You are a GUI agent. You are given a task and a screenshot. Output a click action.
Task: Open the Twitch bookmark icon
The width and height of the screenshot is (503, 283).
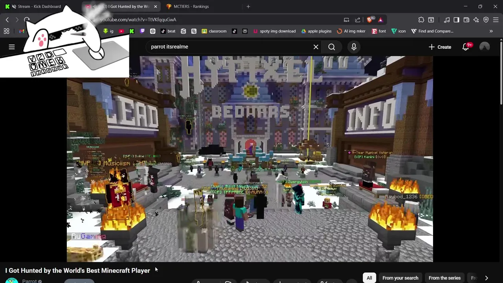(142, 31)
